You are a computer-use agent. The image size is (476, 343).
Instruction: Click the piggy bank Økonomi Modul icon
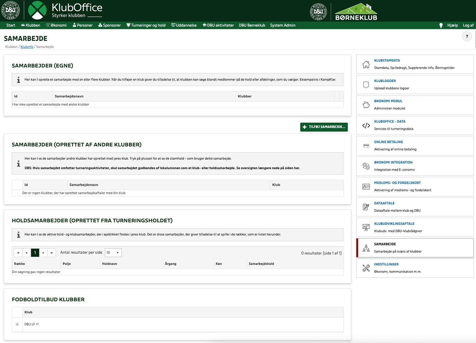coord(366,105)
